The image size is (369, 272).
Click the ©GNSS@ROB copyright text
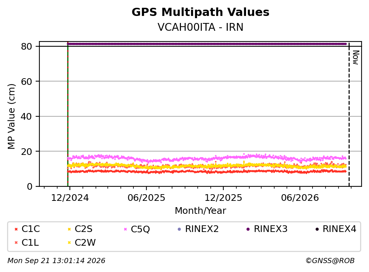[330, 261]
